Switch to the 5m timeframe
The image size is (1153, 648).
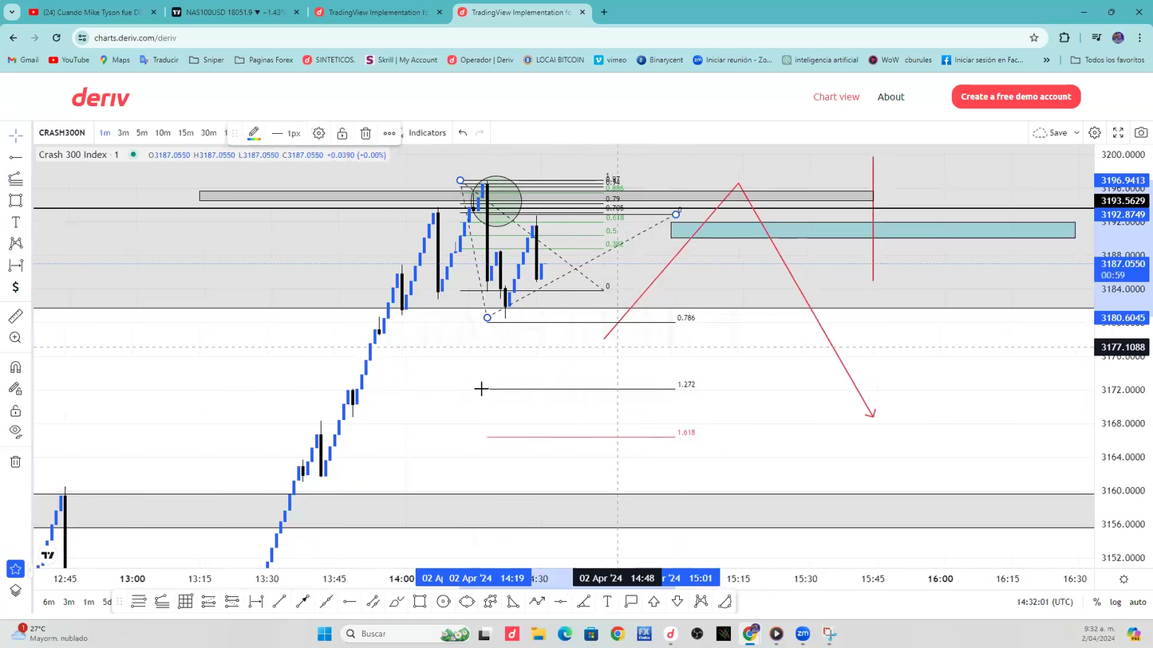(141, 133)
